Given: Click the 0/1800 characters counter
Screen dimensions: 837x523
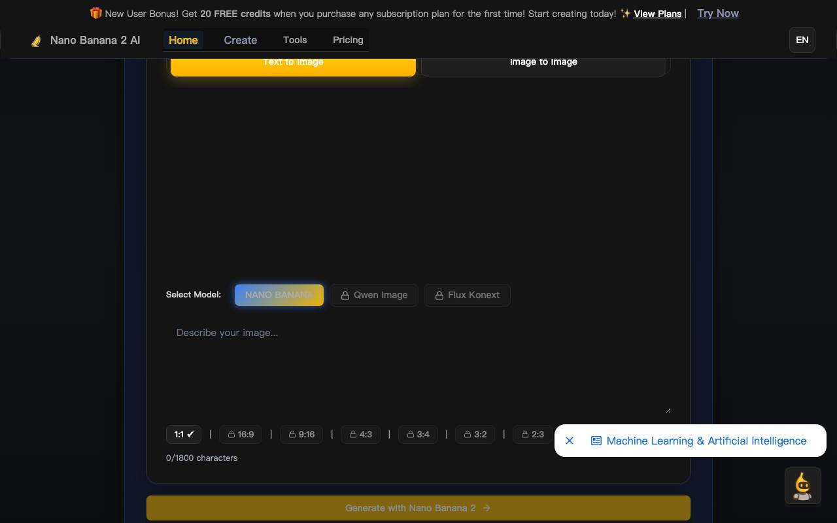Looking at the screenshot, I should [202, 458].
